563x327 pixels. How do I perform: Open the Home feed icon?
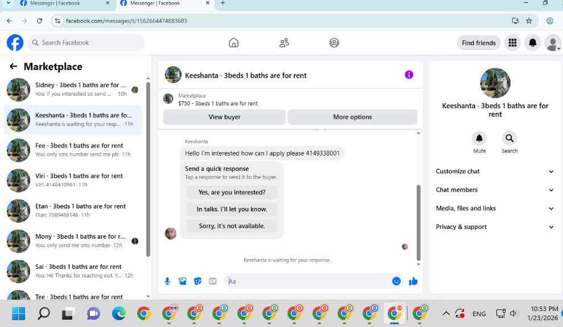point(234,43)
